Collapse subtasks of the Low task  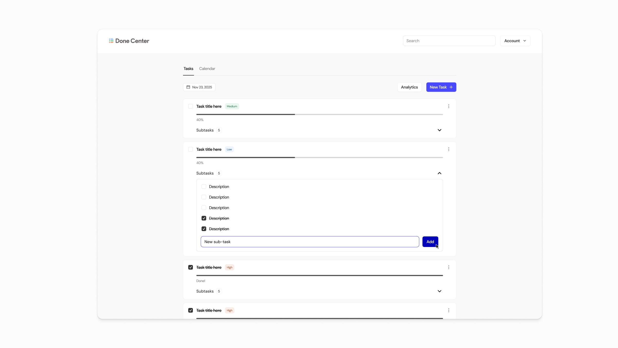click(x=439, y=173)
